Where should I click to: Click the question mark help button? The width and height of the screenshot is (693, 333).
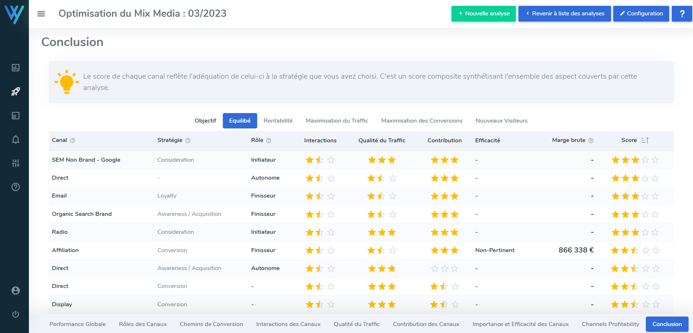pyautogui.click(x=682, y=14)
